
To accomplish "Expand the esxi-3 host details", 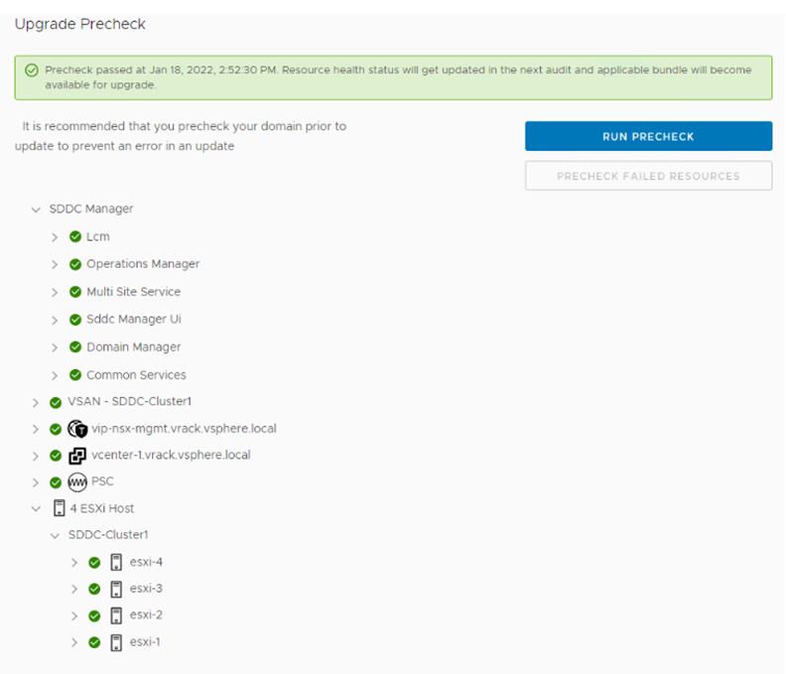I will click(x=74, y=589).
